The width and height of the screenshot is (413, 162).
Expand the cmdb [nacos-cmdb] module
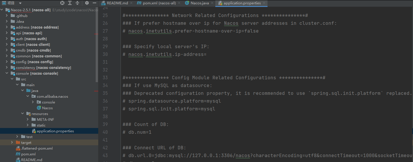click(7, 50)
